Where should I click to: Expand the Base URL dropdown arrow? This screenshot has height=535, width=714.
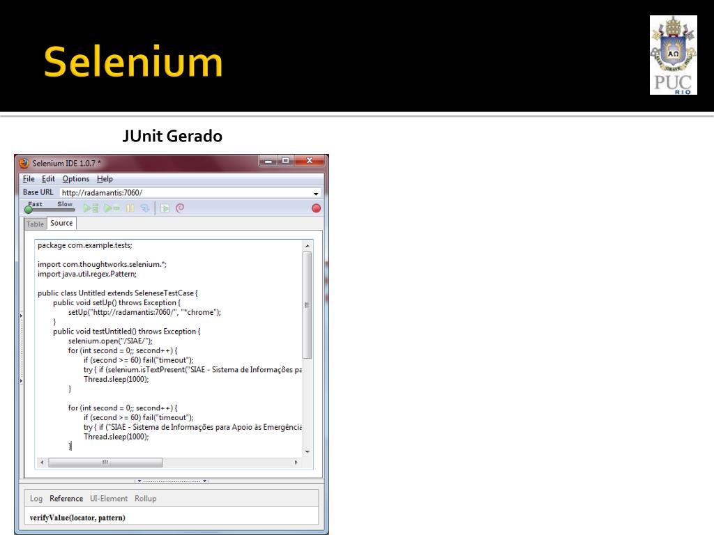coord(316,194)
